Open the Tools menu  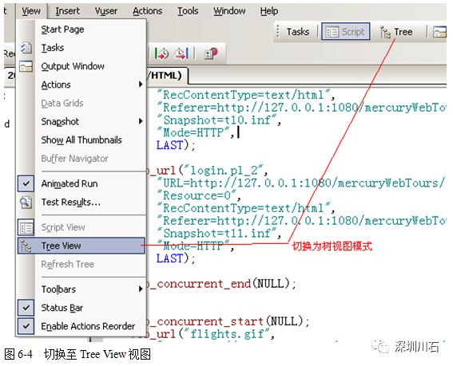[188, 11]
